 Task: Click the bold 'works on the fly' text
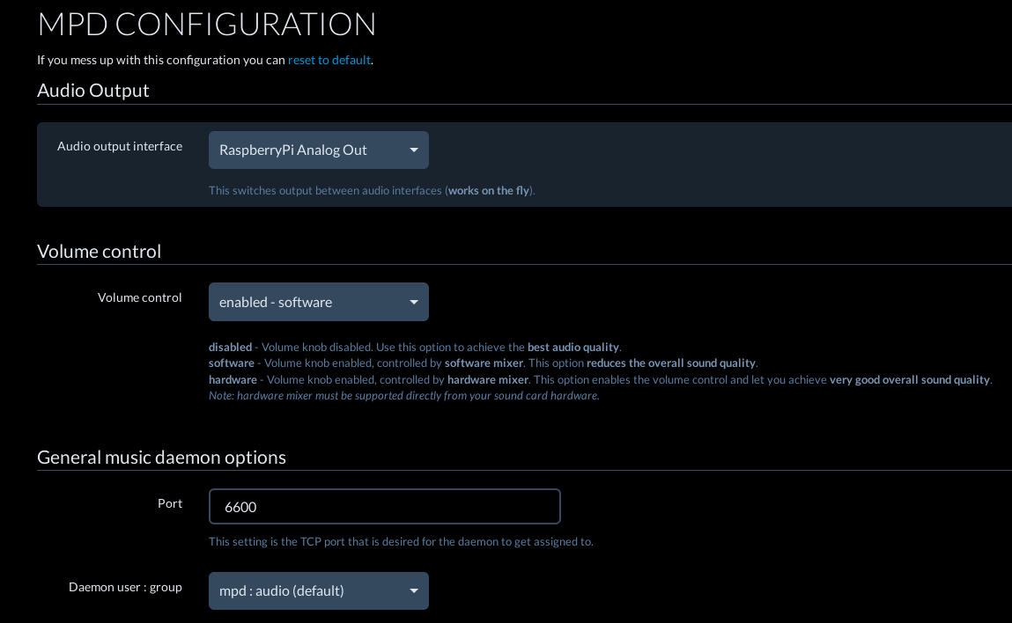click(x=489, y=191)
